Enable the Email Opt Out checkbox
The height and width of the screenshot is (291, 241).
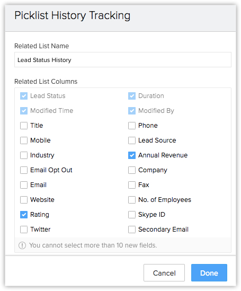[24, 170]
